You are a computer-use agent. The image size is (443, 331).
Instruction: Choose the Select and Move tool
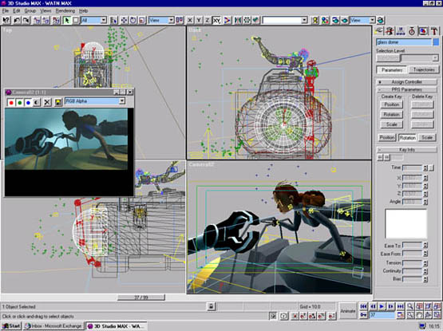(x=124, y=20)
